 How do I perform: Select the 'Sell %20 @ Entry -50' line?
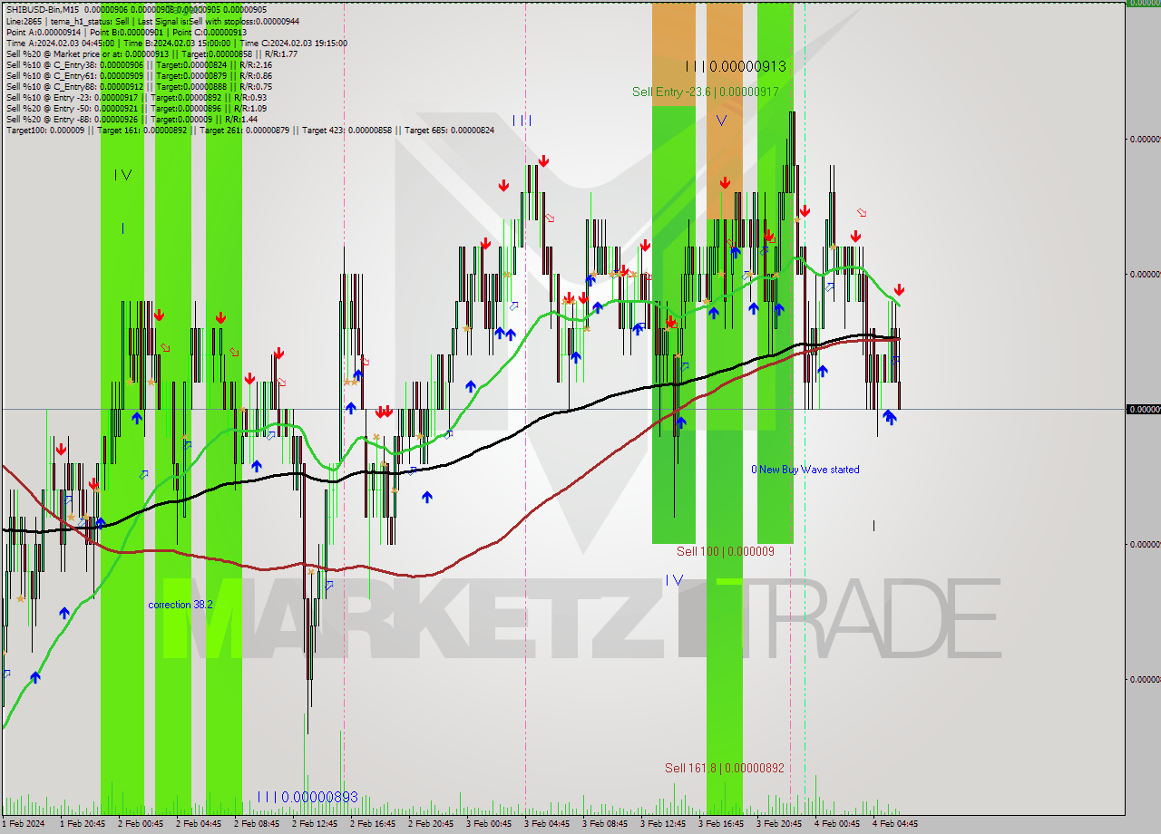[x=136, y=108]
